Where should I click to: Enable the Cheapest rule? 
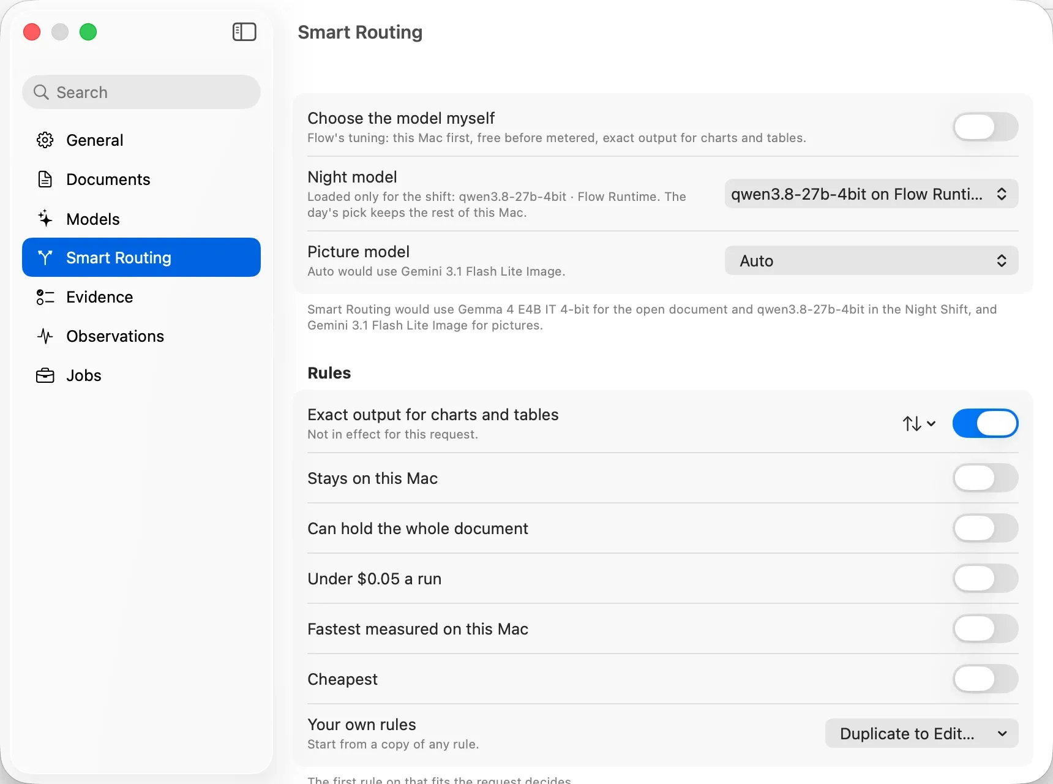[985, 679]
